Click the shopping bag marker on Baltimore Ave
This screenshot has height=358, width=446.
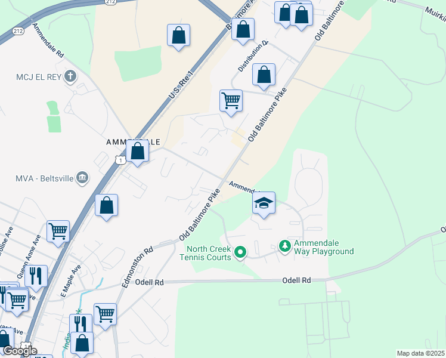click(243, 30)
